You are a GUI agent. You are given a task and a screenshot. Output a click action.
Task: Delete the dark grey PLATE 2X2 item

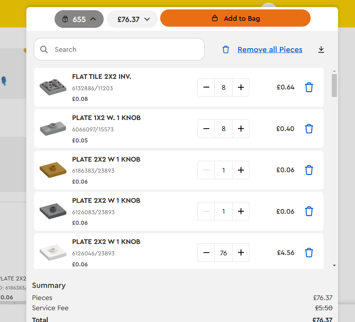coord(309,211)
